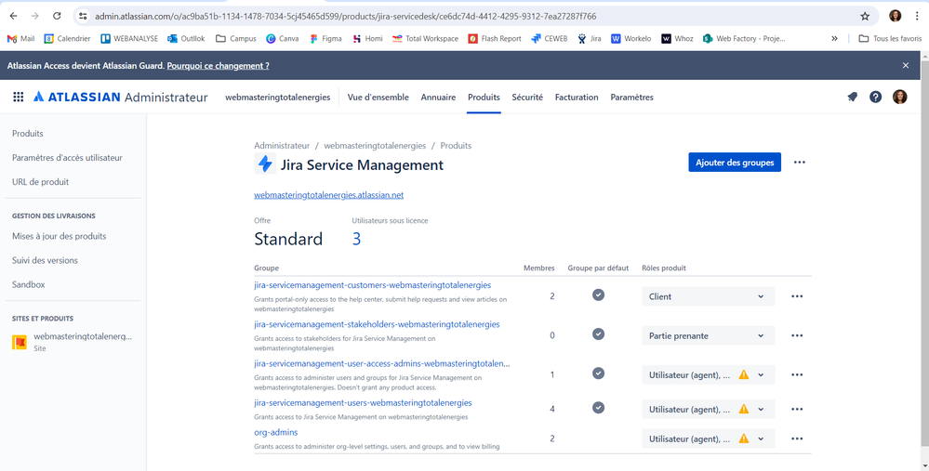Viewport: 929px width, 471px height.
Task: Open the Atlassian app switcher grid icon
Action: click(x=19, y=97)
